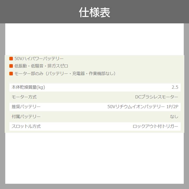Image resolution: width=189 pixels, height=189 pixels.
Task: Select the 50Vハイパワーバッテリー feature text
Action: [x=39, y=59]
